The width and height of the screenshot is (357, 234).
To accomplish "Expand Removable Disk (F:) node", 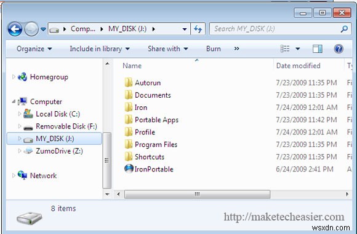I will (x=19, y=126).
